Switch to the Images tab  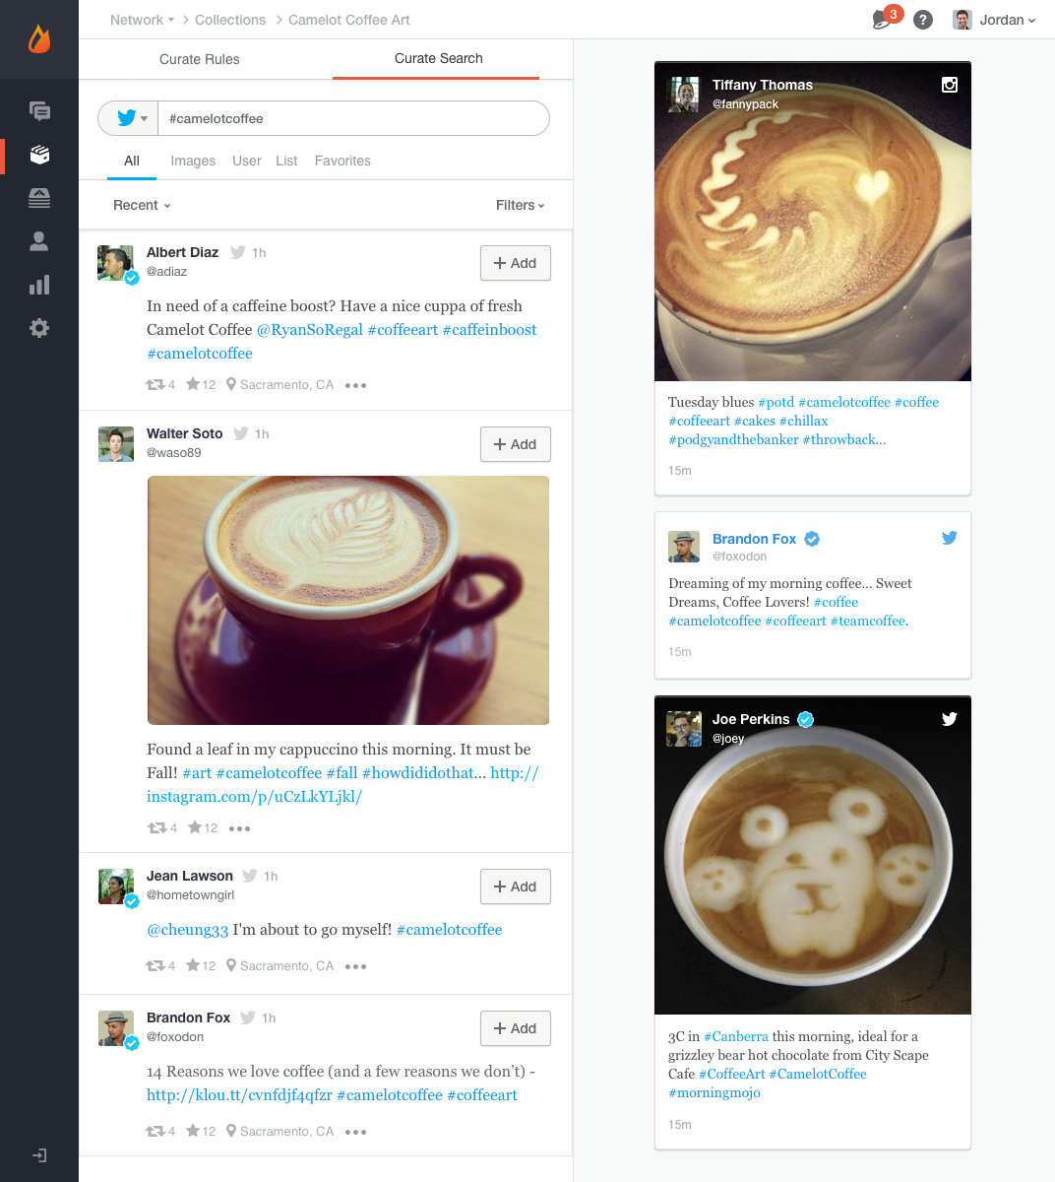point(193,161)
